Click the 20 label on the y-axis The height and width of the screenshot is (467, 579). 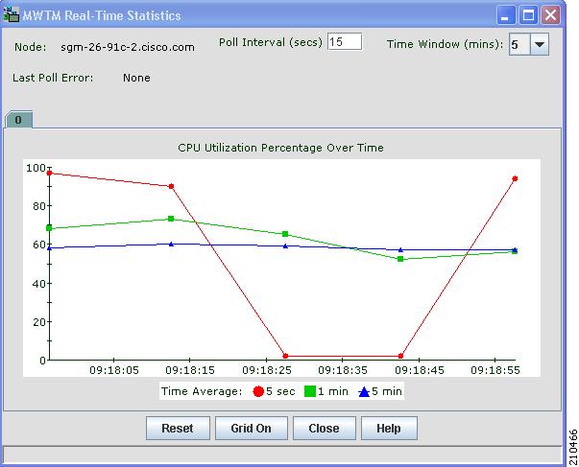coord(39,322)
